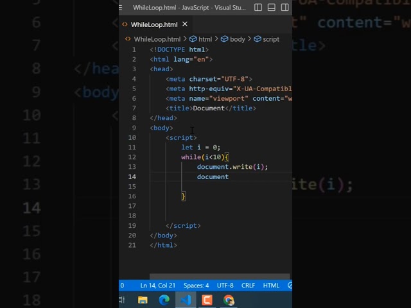Open Go to Line via Ln 14, Col 21
This screenshot has width=411, height=308.
pos(157,286)
